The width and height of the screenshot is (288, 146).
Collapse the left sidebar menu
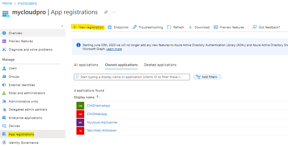(x=62, y=26)
